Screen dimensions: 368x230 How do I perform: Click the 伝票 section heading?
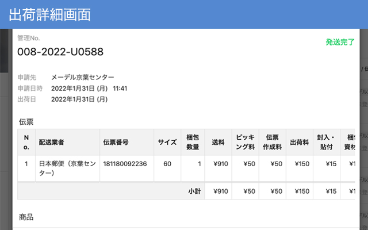[x=26, y=121]
